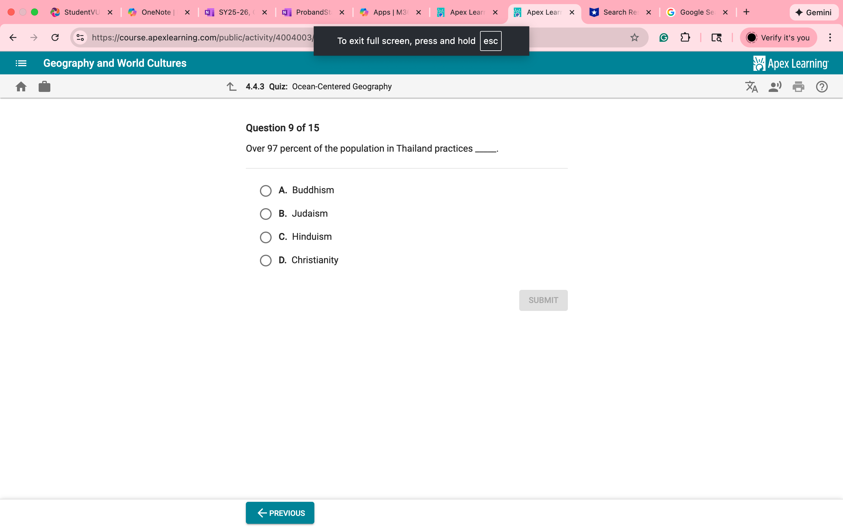This screenshot has width=843, height=527.
Task: Click the SUBMIT button
Action: coord(543,300)
